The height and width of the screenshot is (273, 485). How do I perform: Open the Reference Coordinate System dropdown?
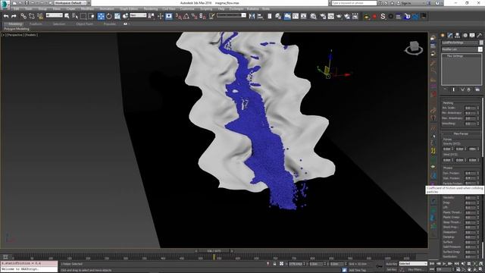[138, 15]
